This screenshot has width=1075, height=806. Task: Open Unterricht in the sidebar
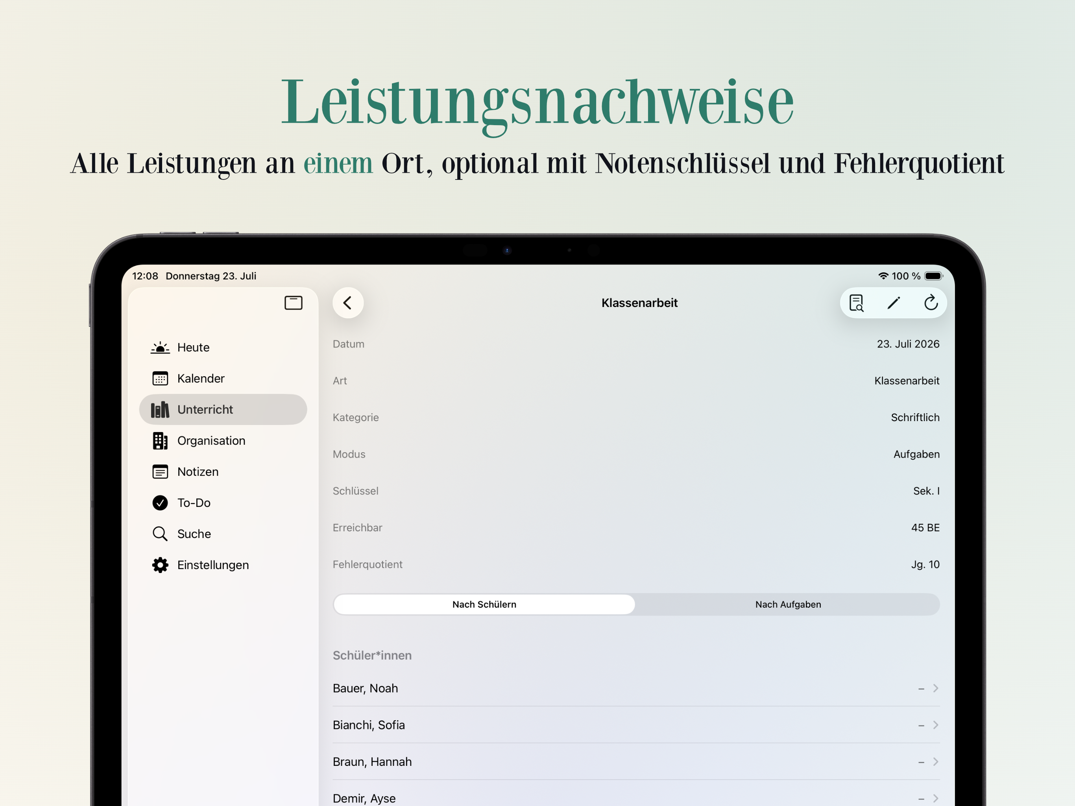click(223, 410)
